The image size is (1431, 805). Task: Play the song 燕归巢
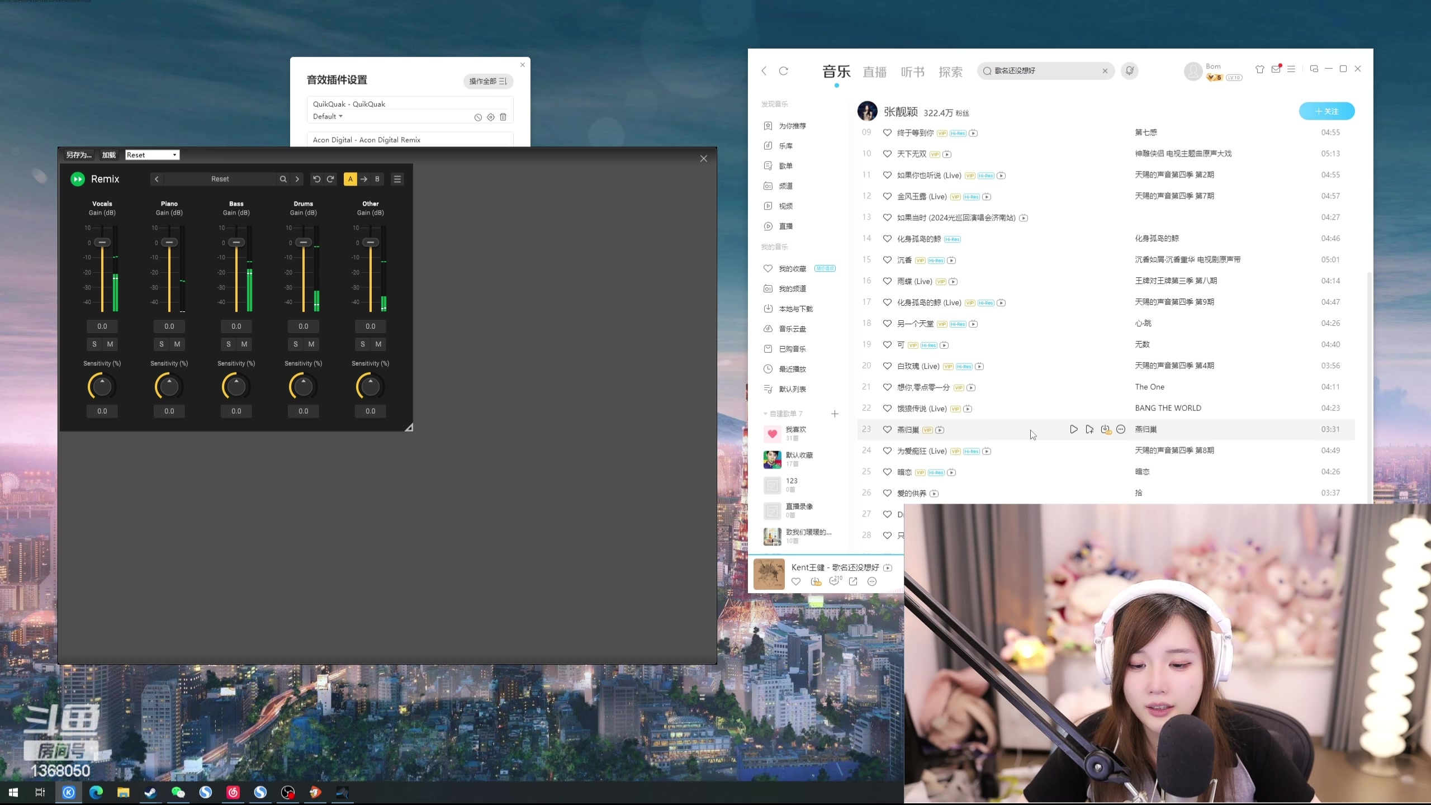click(x=1074, y=429)
